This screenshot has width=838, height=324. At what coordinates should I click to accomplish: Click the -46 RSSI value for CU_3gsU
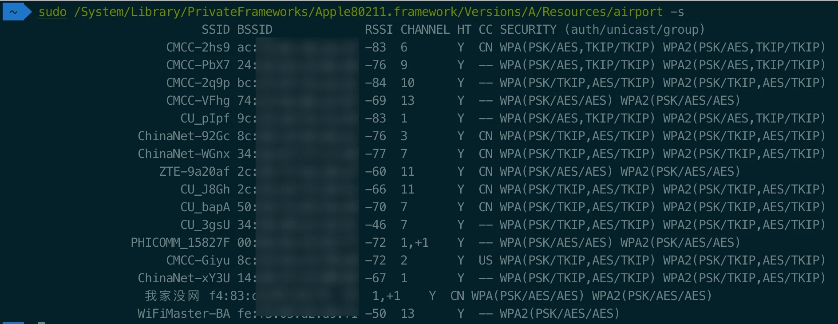coord(375,225)
